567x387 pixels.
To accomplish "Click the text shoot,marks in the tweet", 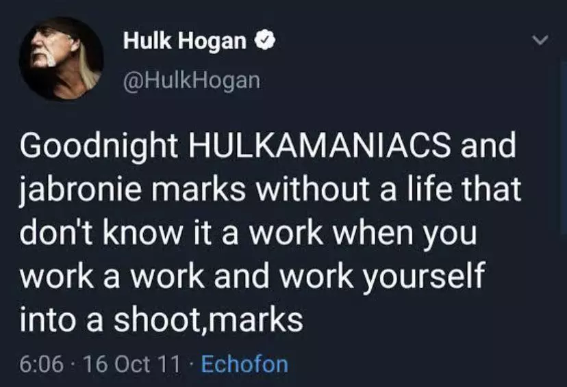I will pyautogui.click(x=208, y=319).
